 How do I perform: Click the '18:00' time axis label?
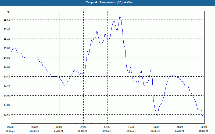click(x=156, y=127)
